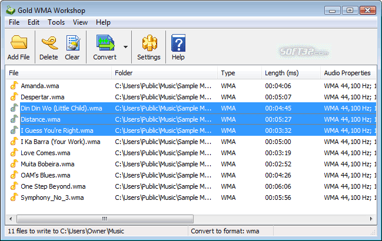
Task: Select Din Din Wo (Little Child).wma
Action: (x=61, y=108)
